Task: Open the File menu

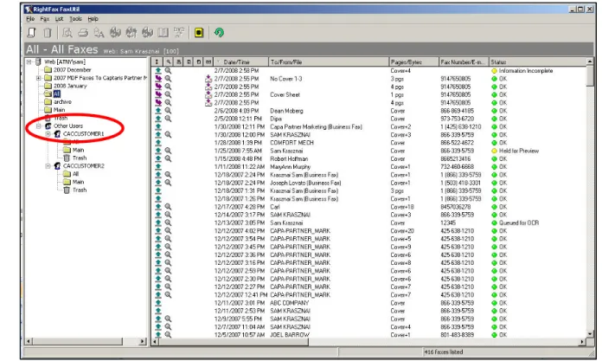Action: (30, 19)
